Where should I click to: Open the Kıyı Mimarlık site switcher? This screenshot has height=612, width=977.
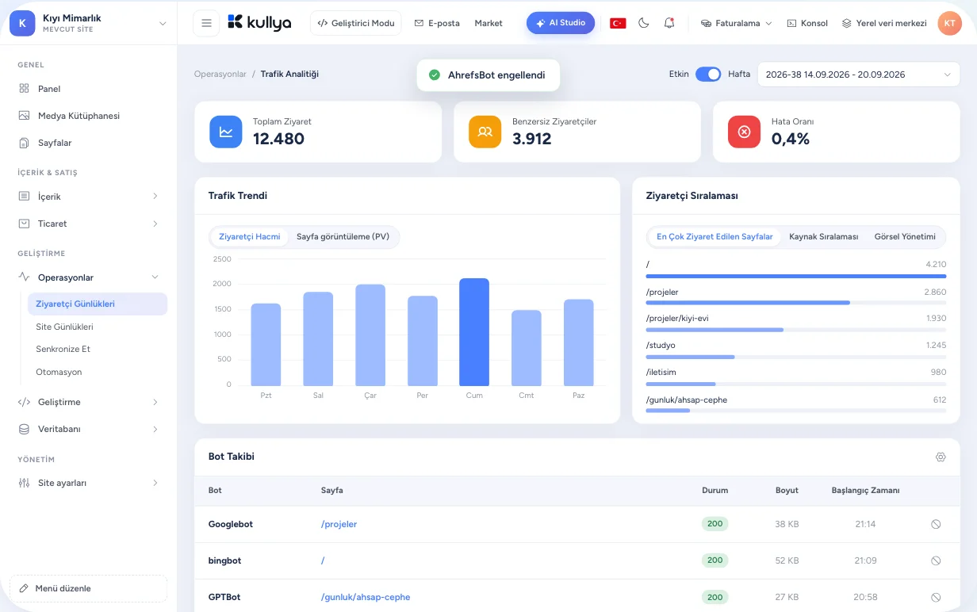(89, 23)
